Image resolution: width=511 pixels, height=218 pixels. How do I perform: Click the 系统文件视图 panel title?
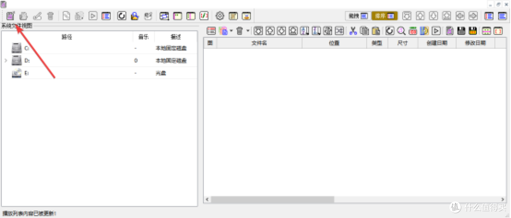[17, 25]
